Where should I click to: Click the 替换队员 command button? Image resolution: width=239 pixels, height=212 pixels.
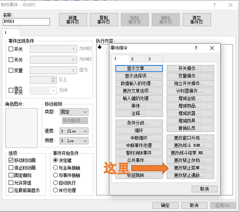190,129
